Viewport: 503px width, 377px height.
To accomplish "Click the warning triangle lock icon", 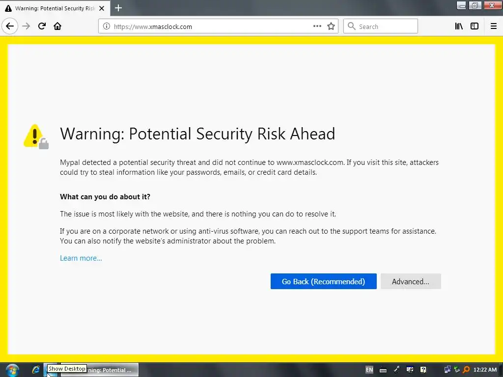I will (36, 136).
